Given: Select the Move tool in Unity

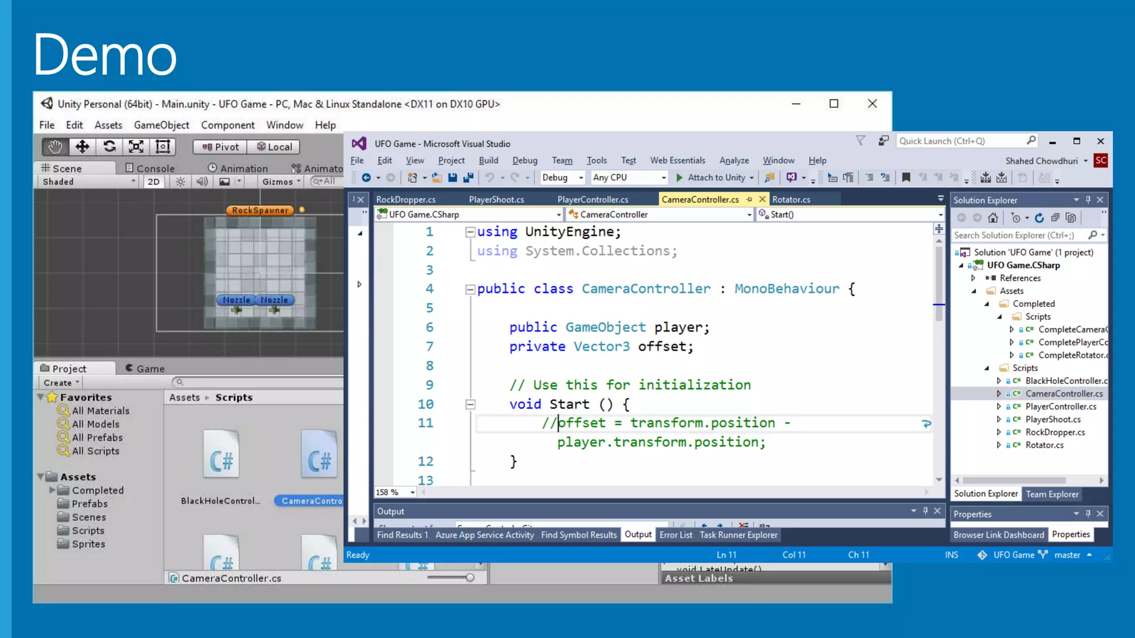Looking at the screenshot, I should 82,147.
